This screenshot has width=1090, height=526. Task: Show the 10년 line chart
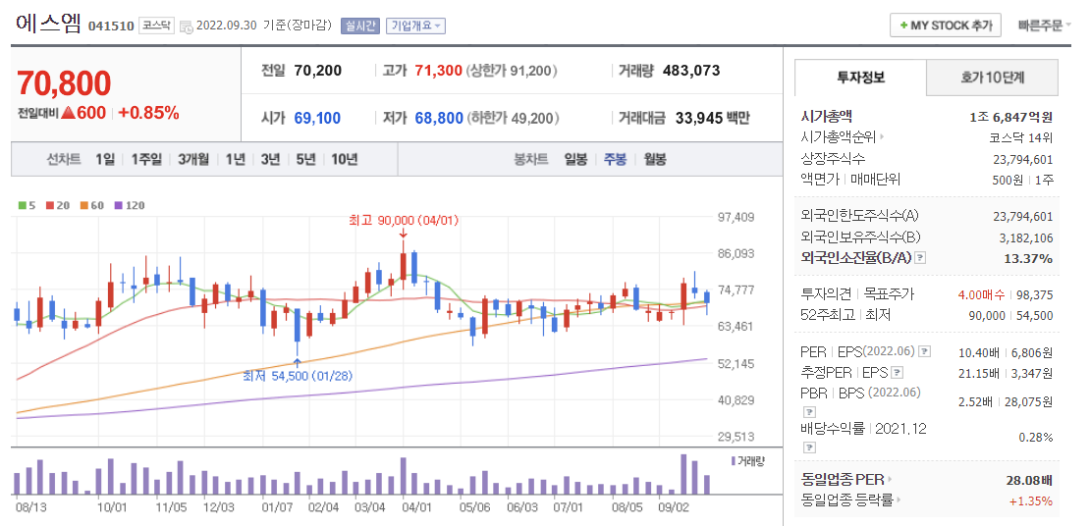coord(344,159)
